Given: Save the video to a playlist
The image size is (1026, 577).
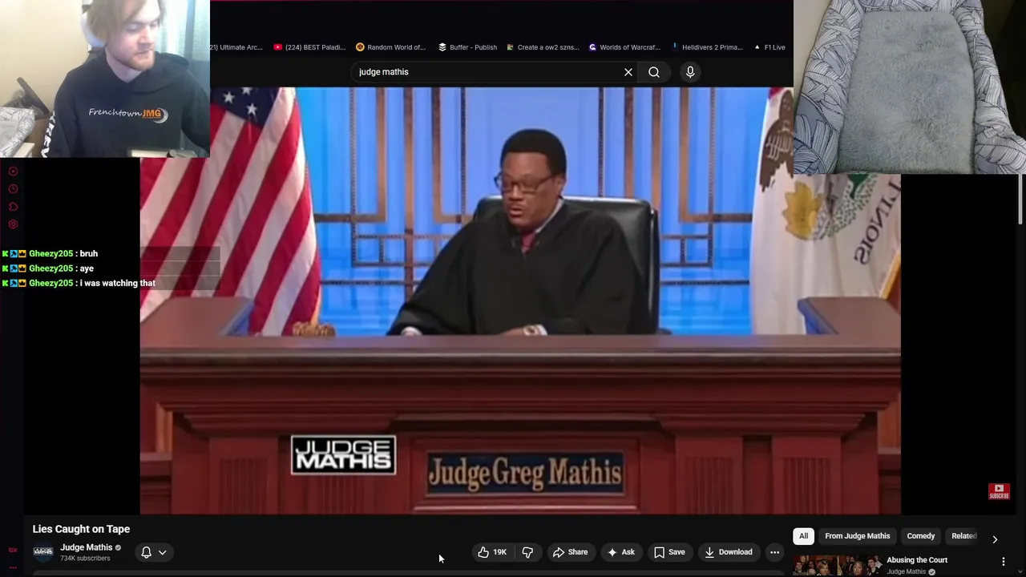Looking at the screenshot, I should 669,552.
